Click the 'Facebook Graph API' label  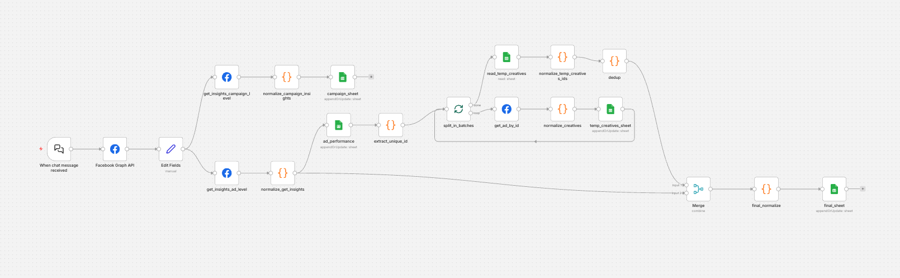pos(115,166)
